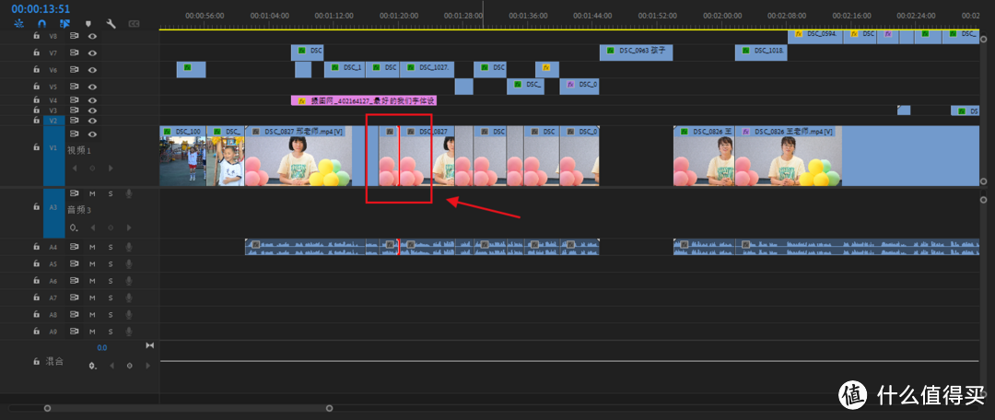Hide track V3 with eye icon
This screenshot has width=995, height=420.
point(93,111)
